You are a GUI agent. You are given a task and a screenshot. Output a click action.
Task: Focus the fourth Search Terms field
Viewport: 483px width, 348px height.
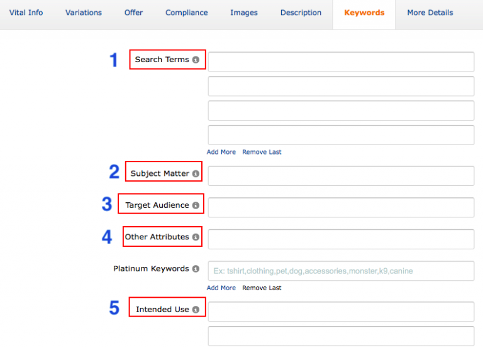click(x=341, y=135)
